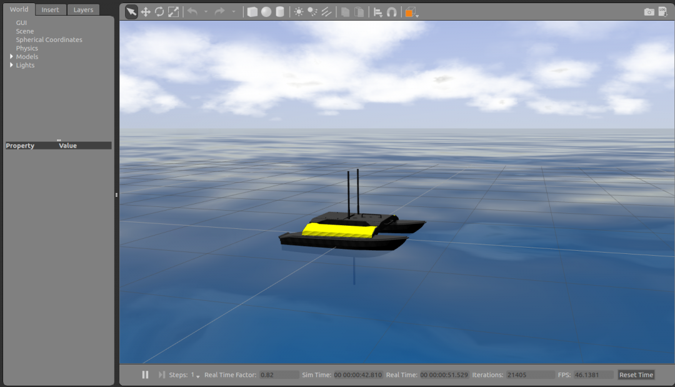Select Spherical Coordinates in the World tree

pyautogui.click(x=49, y=40)
